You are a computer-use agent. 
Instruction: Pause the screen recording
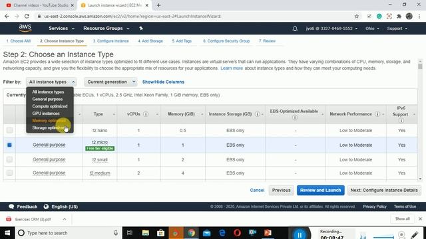pyautogui.click(x=300, y=234)
